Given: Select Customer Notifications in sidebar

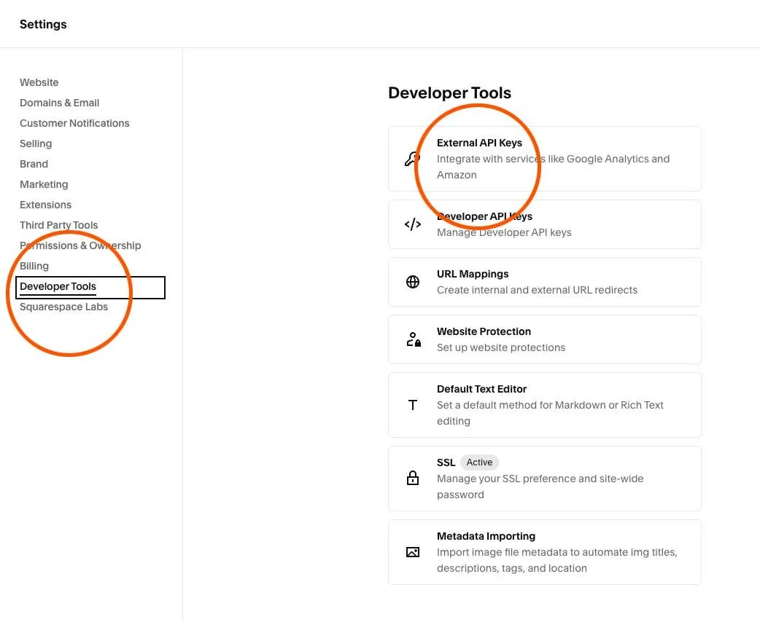Looking at the screenshot, I should point(74,123).
